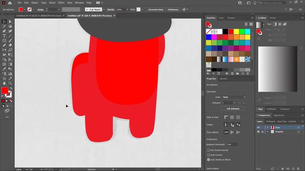
Task: Open the Edit Toolbar three-dots button
Action: 7,117
